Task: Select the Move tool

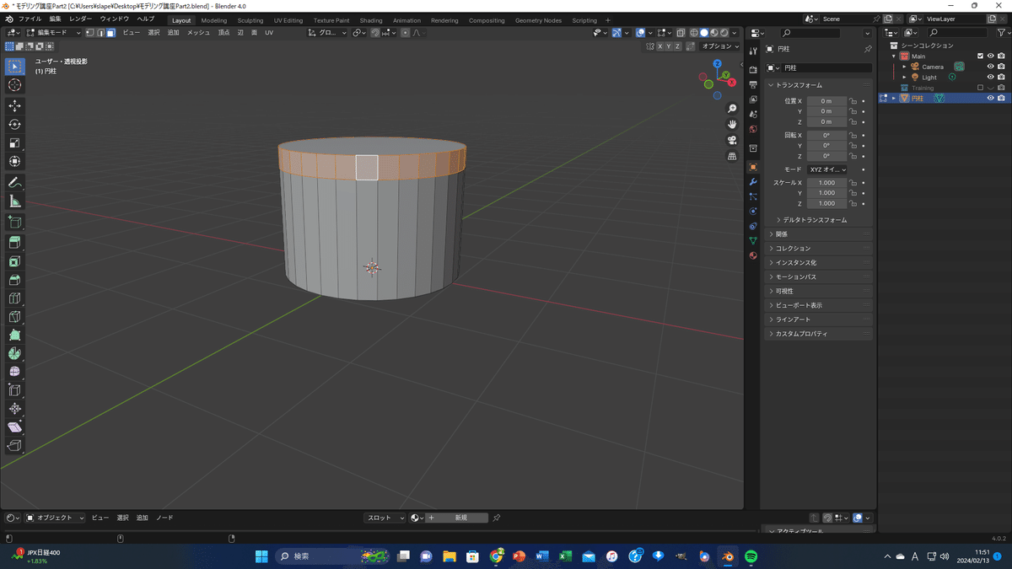Action: [14, 105]
